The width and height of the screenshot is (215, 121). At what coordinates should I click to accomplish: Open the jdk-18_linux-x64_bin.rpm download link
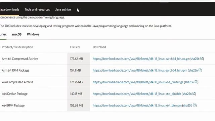pos(137,105)
